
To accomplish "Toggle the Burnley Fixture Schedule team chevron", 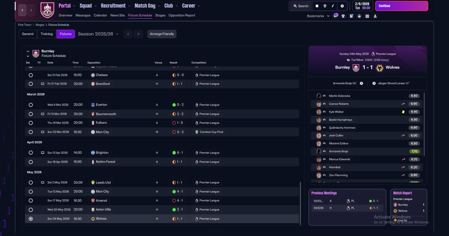I will tap(28, 54).
